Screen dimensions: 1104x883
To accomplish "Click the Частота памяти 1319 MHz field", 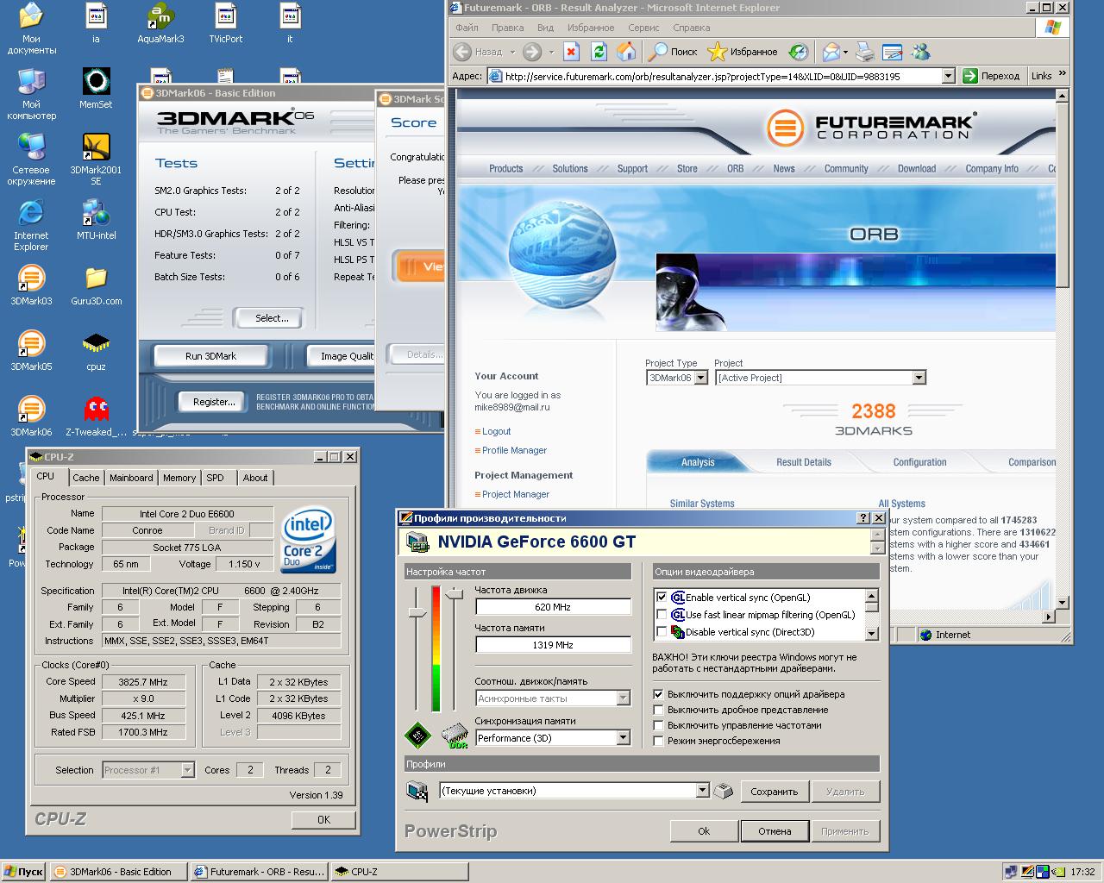I will click(x=553, y=645).
